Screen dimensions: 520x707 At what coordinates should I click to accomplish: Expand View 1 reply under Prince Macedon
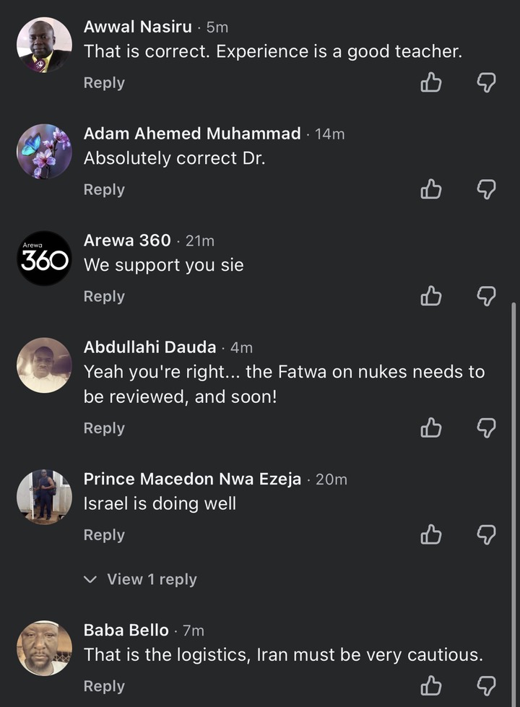(142, 579)
